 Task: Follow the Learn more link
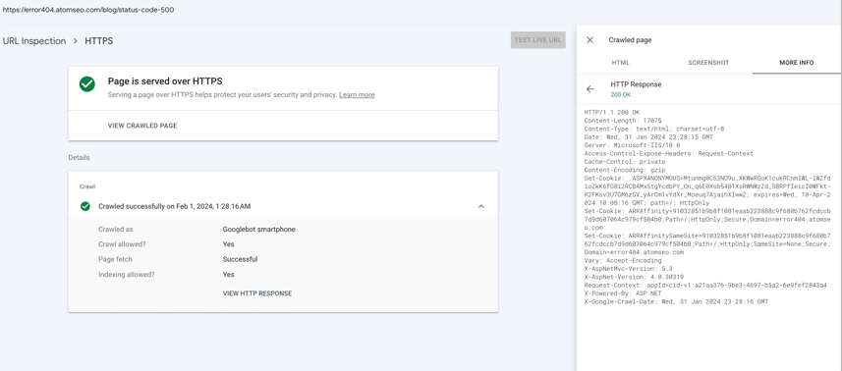tap(357, 95)
